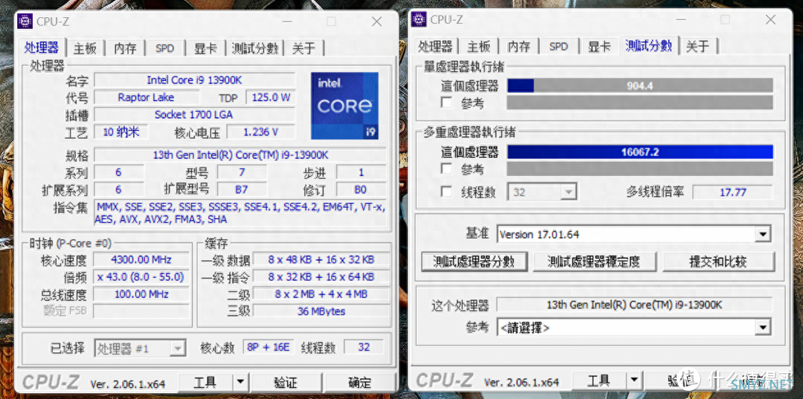Click single-thread score bar 904.4
The height and width of the screenshot is (399, 803).
click(x=639, y=85)
